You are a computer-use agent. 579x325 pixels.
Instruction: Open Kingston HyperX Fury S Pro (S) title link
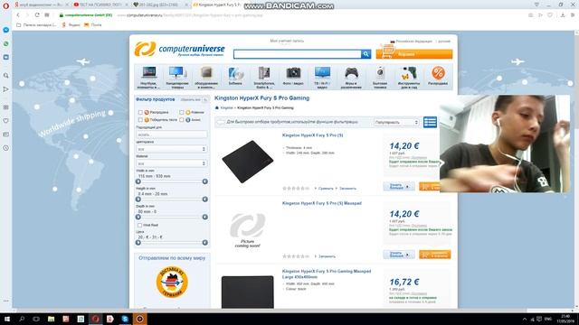pos(312,135)
